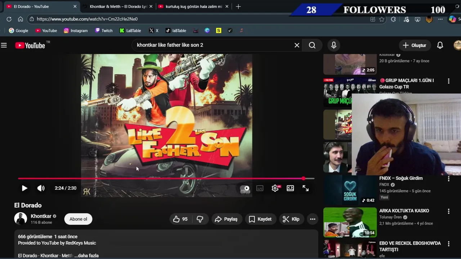Screen dimensions: 461x259
Task: Go to the browser home page
Action: tap(21, 19)
